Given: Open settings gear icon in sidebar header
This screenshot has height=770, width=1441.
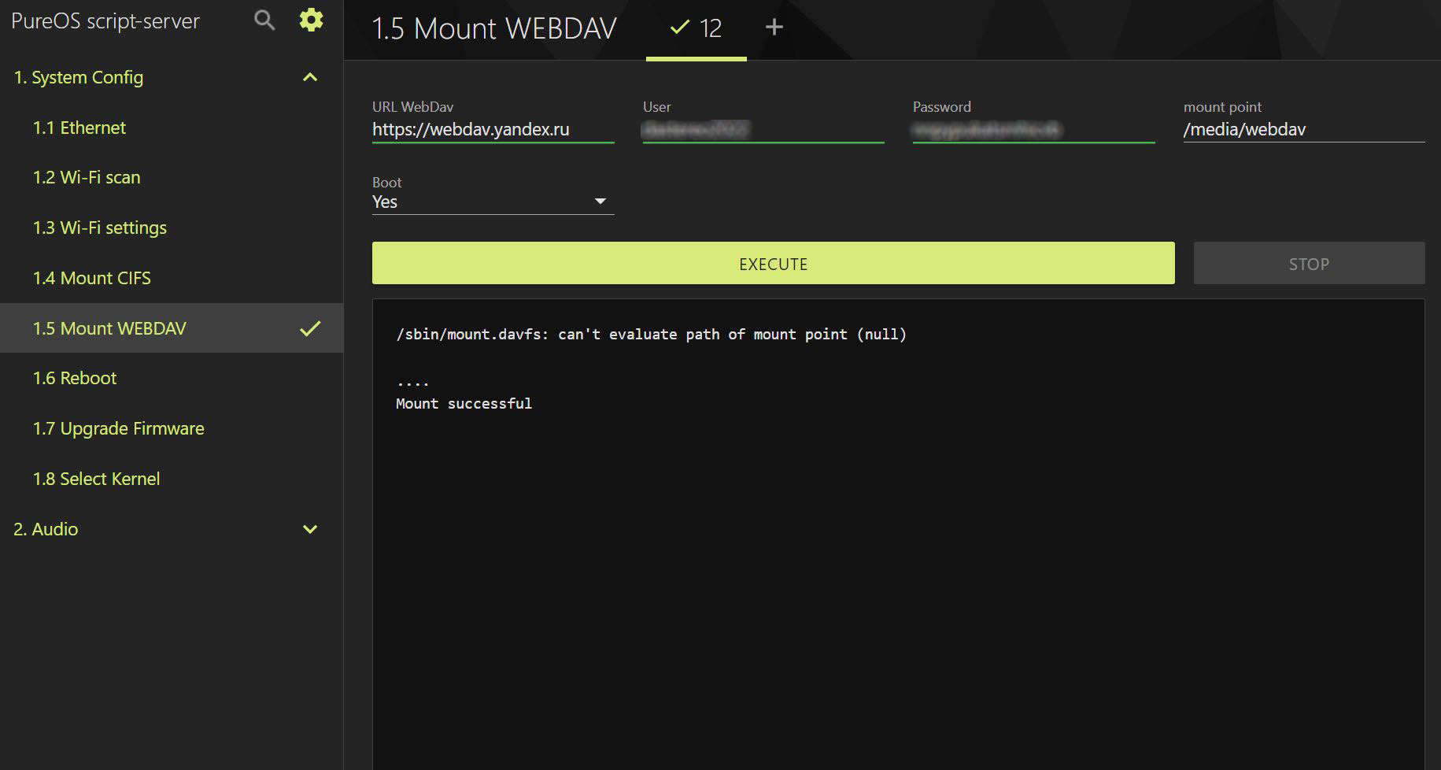Looking at the screenshot, I should tap(311, 20).
